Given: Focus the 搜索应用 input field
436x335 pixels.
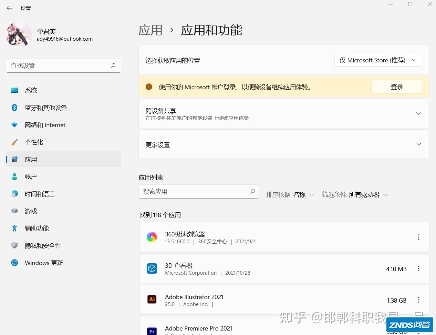Looking at the screenshot, I should (199, 191).
